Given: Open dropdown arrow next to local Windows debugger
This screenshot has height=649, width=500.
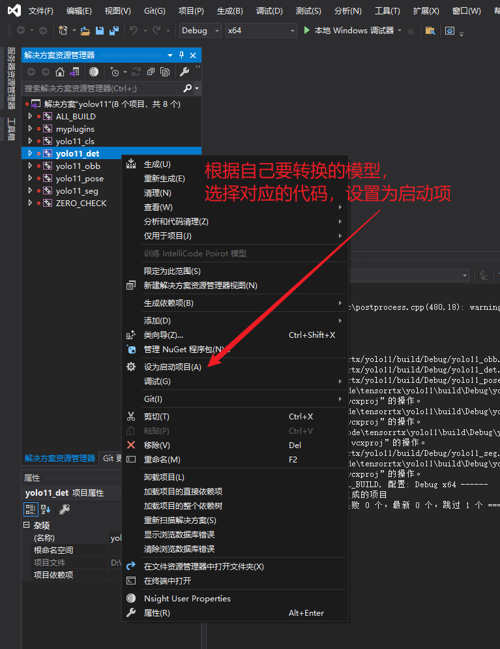Looking at the screenshot, I should tap(400, 30).
